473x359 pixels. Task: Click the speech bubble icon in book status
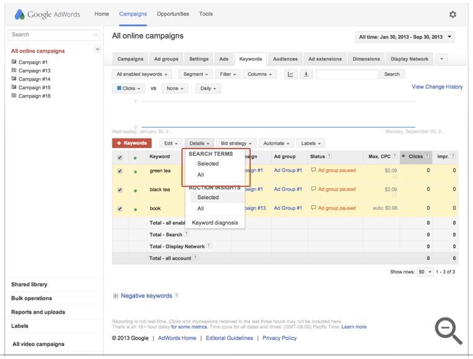point(313,207)
